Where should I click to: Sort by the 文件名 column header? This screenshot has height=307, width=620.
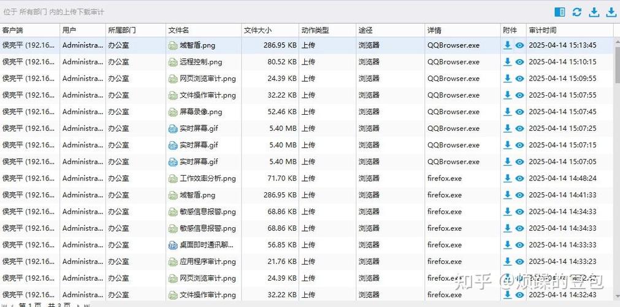(x=204, y=30)
